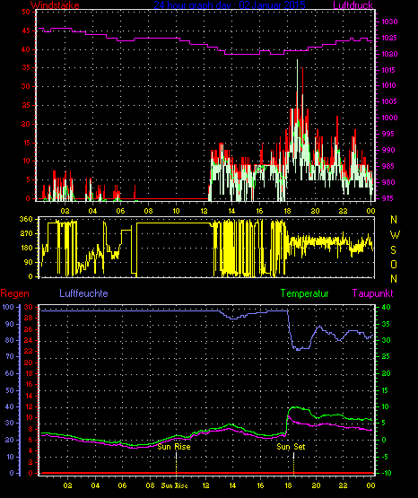Click the Sun Rise label on bottom axis
Viewport: 418px width, 498px height.
[x=174, y=485]
